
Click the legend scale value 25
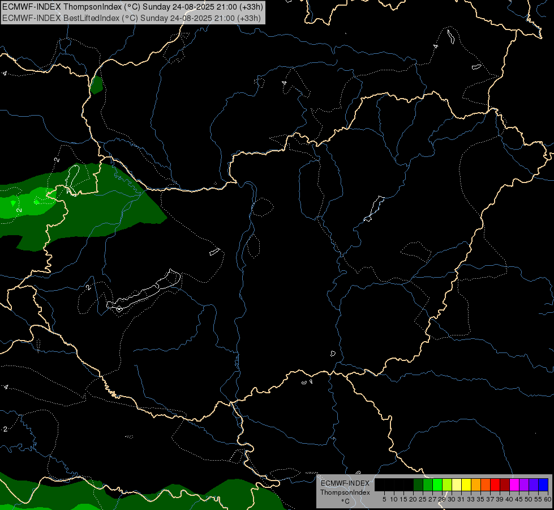(423, 499)
